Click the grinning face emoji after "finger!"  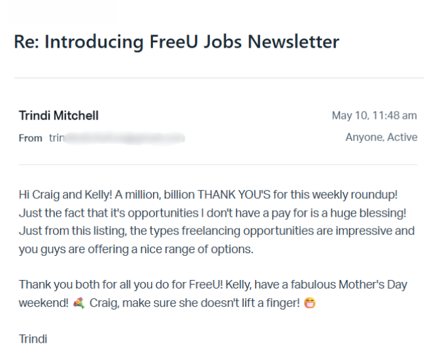[311, 304]
